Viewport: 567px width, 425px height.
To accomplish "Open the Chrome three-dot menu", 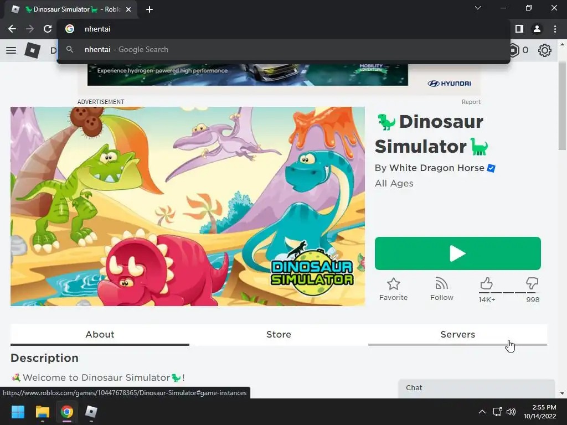I will point(555,29).
